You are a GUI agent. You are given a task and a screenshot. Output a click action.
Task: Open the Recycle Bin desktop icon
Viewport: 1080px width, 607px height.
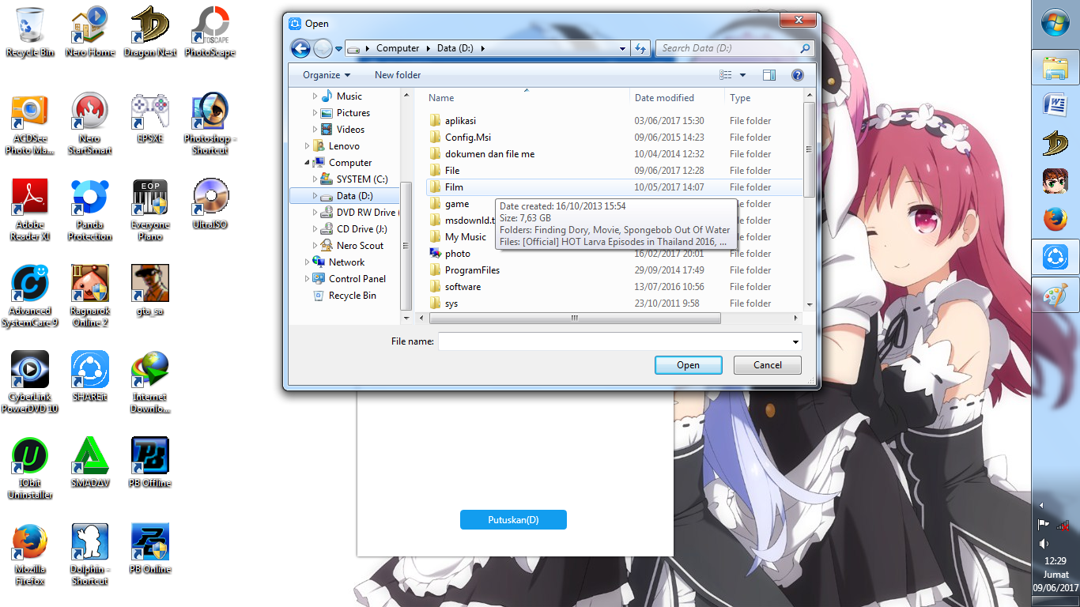[30, 32]
